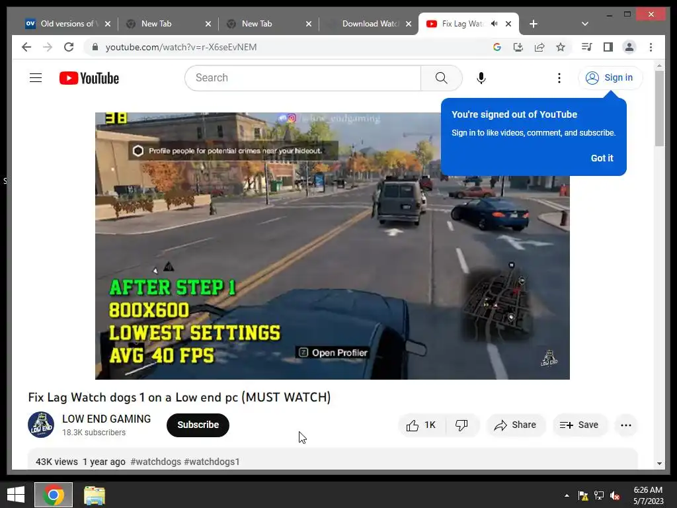Open the tab search dropdown arrow
The height and width of the screenshot is (508, 677).
coord(585,24)
